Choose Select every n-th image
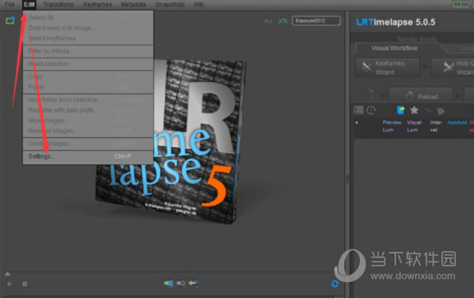 click(x=88, y=28)
